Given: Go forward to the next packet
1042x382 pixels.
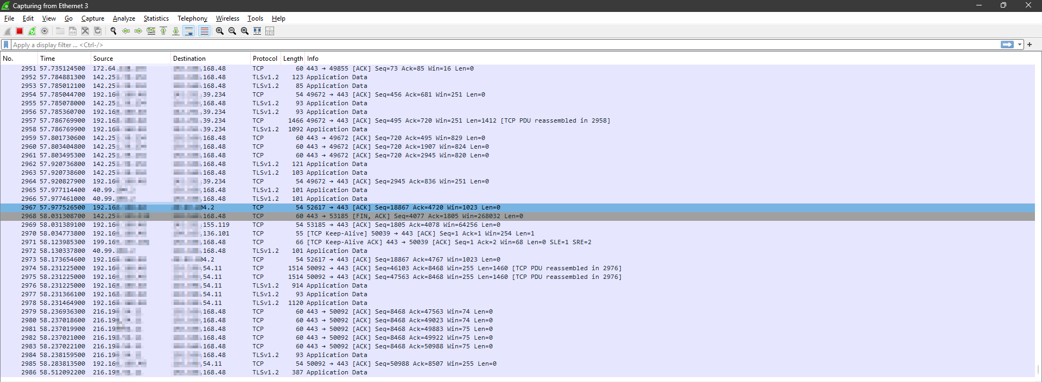Looking at the screenshot, I should click(x=138, y=31).
